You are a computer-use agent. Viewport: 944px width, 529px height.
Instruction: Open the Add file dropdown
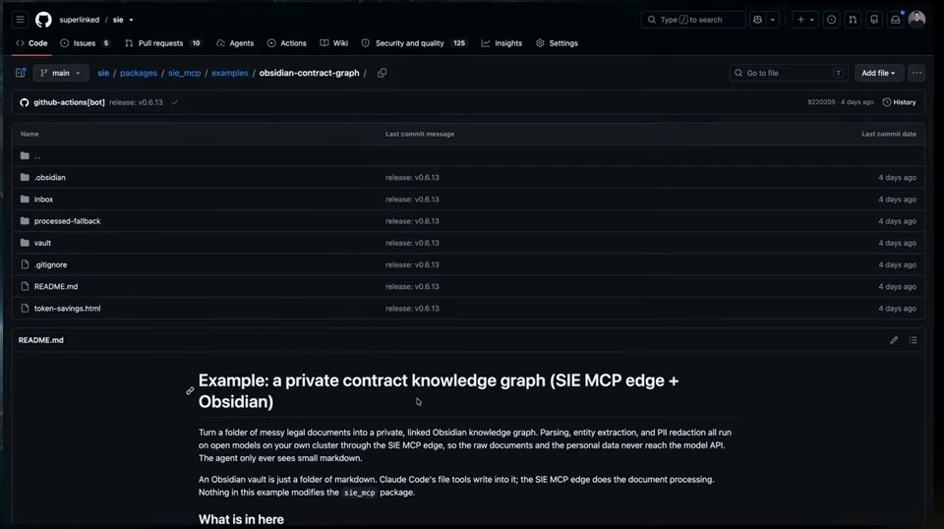click(x=878, y=73)
